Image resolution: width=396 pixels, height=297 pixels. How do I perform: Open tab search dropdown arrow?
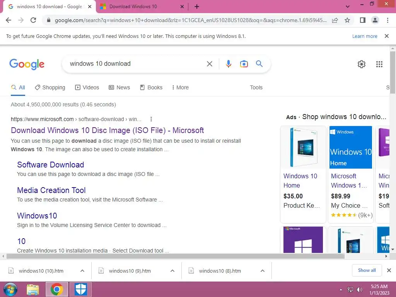coord(348,7)
